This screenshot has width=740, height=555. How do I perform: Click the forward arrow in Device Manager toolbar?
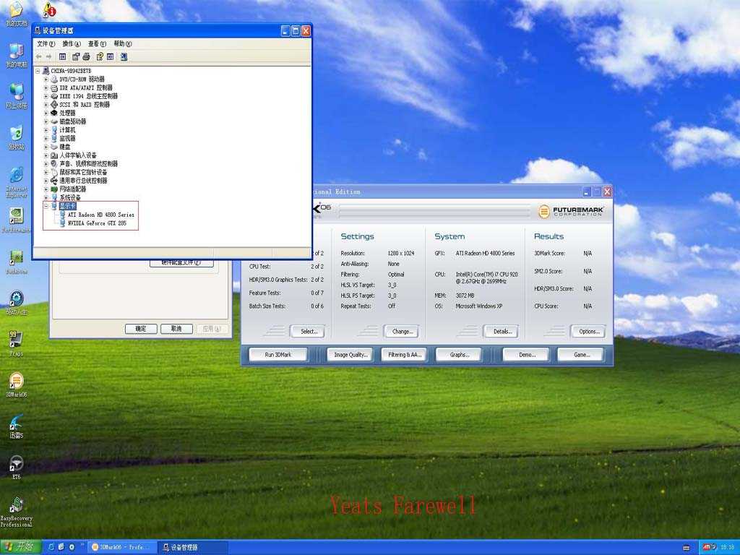click(48, 56)
